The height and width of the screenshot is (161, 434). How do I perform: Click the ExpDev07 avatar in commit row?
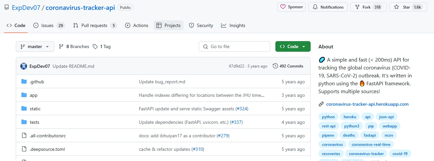(24, 66)
